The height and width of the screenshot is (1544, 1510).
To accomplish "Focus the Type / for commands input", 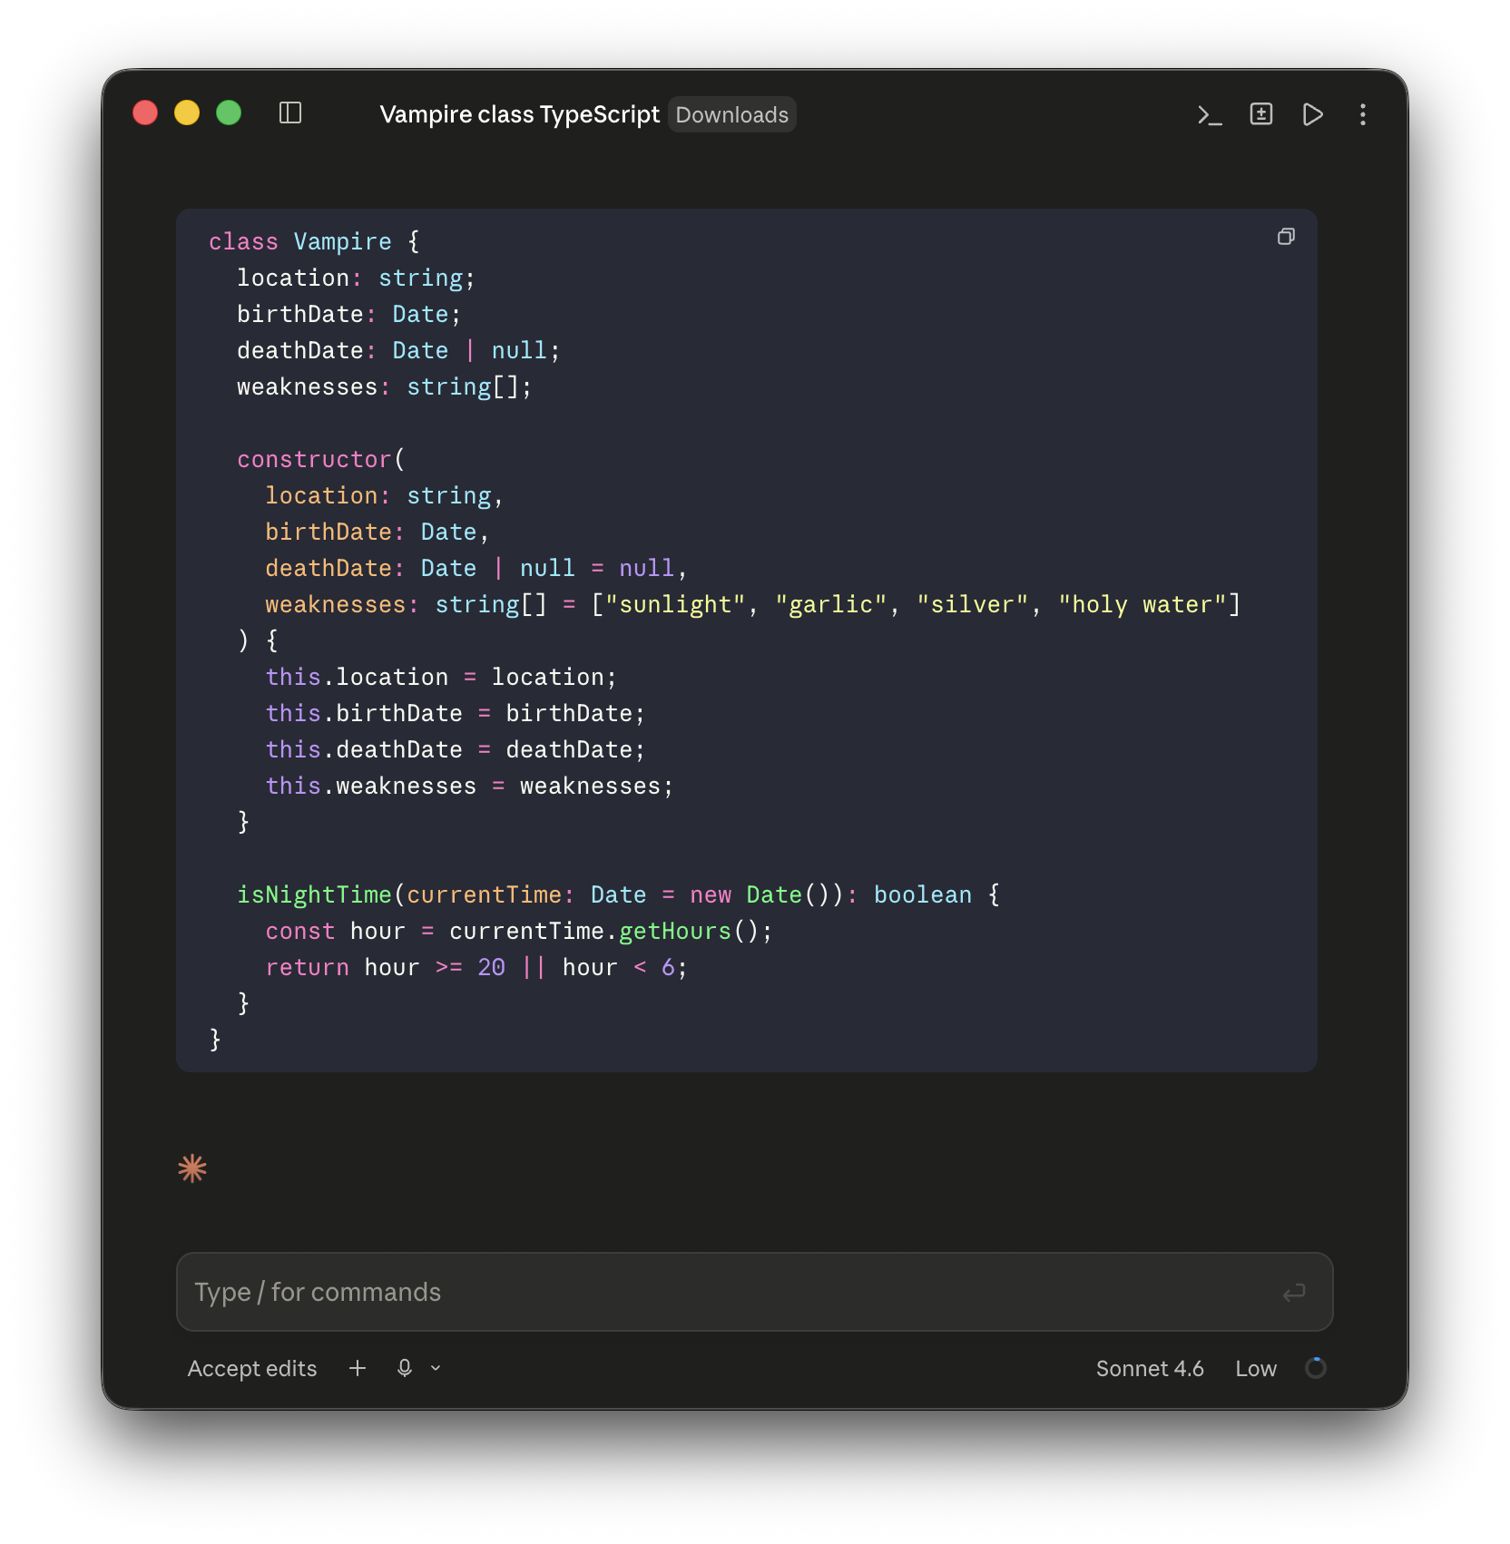I will point(754,1292).
